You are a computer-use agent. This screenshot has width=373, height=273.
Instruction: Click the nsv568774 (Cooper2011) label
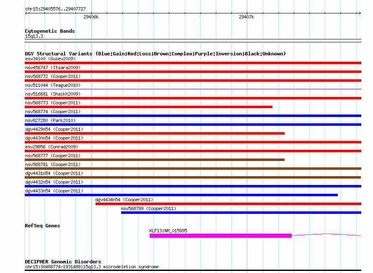coord(53,112)
